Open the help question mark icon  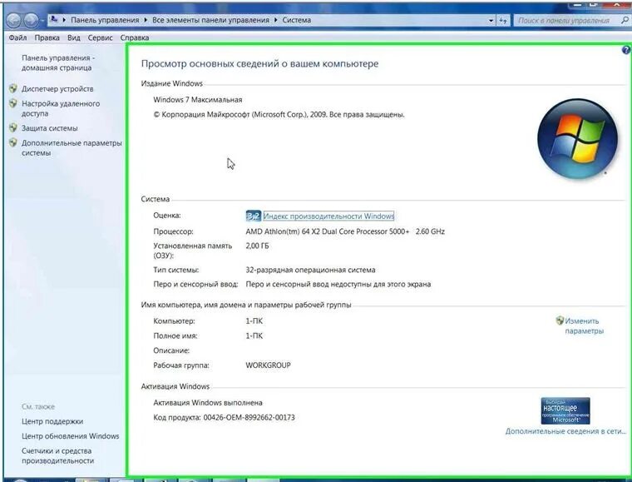[x=626, y=50]
